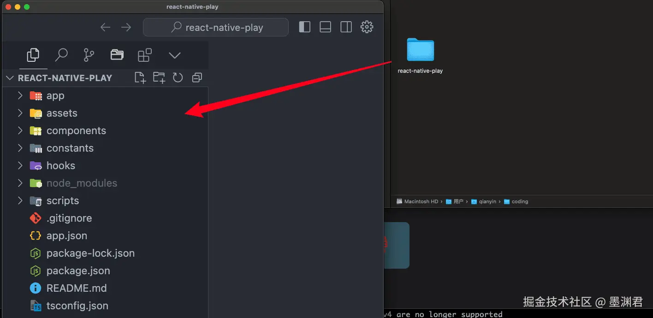Toggle the primary side bar layout icon
The image size is (653, 318).
coord(305,27)
